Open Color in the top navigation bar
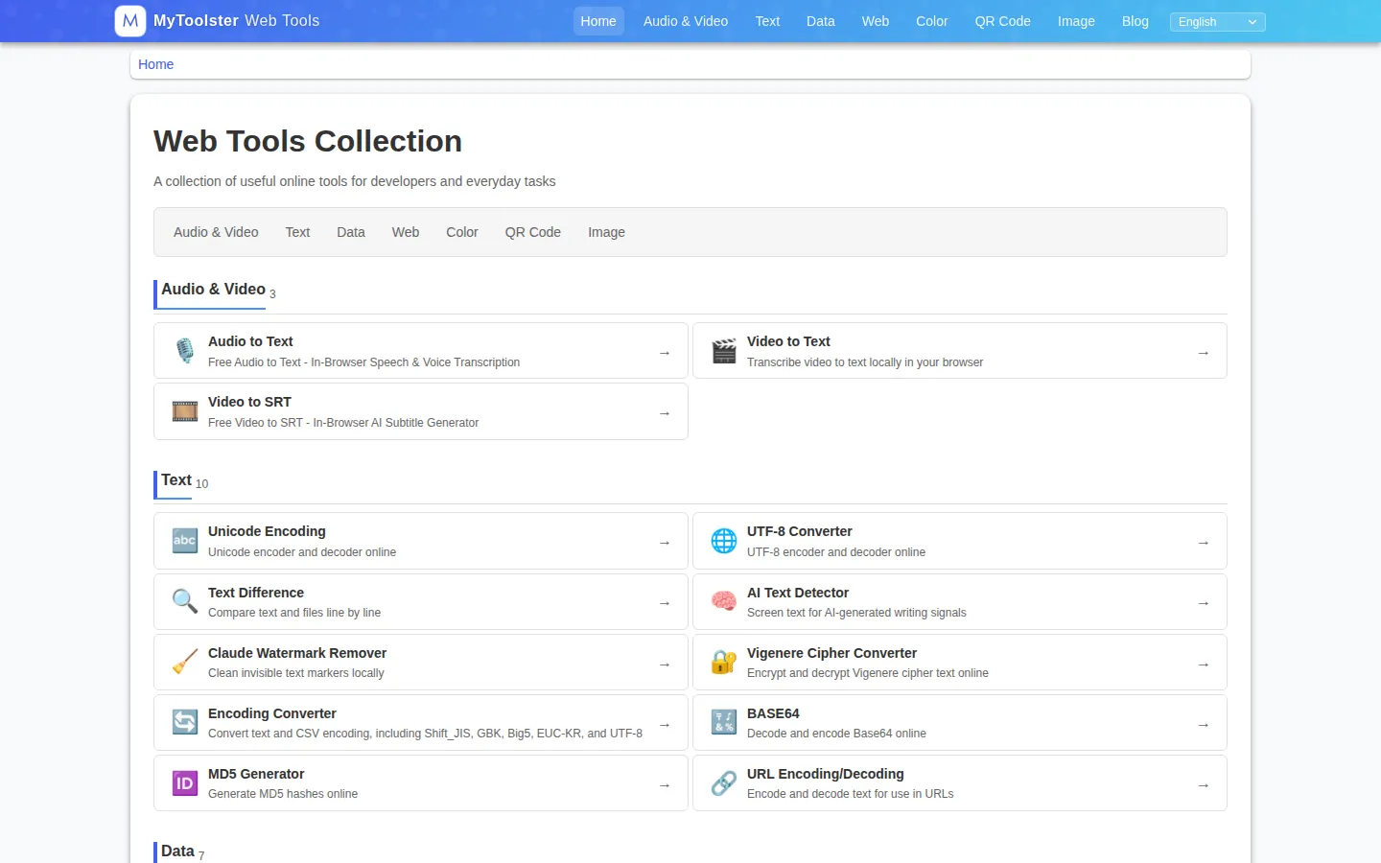Screen dimensions: 1381x863 [x=932, y=21]
